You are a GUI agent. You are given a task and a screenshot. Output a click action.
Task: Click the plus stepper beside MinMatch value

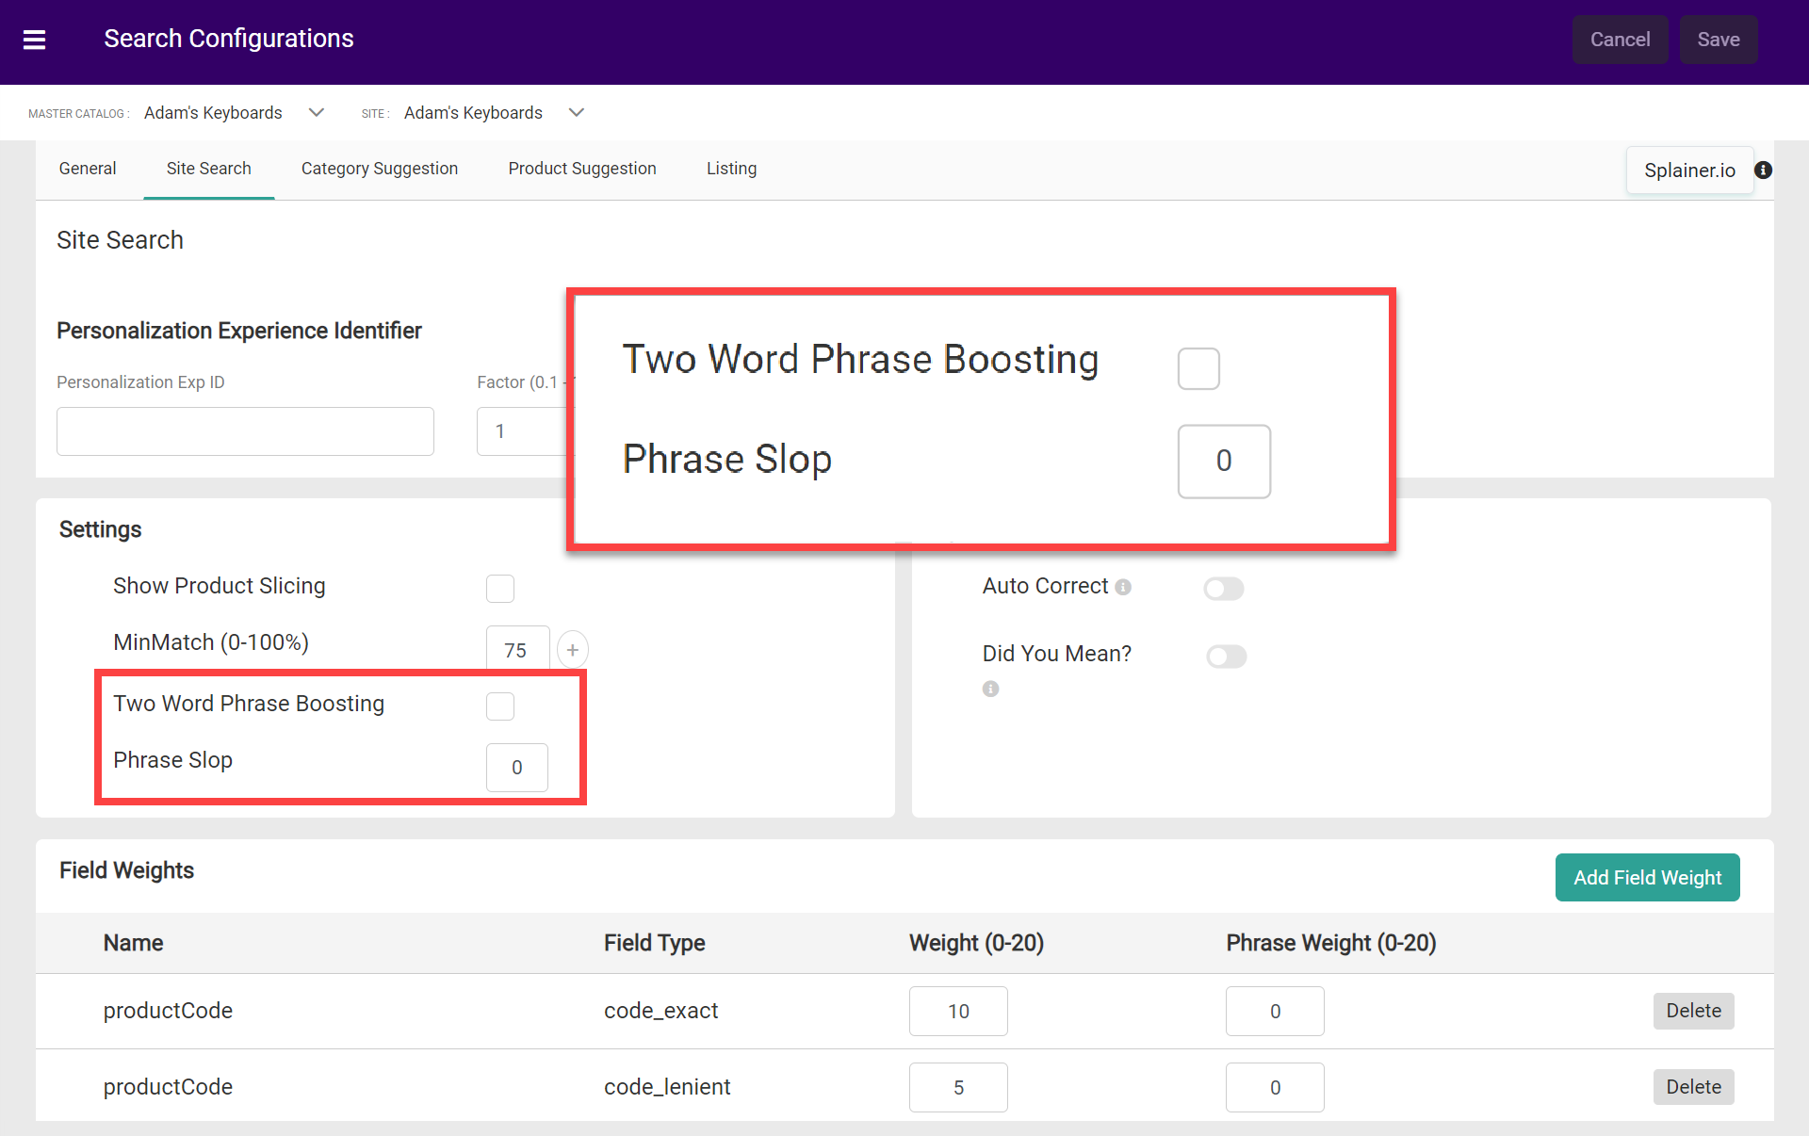[572, 649]
